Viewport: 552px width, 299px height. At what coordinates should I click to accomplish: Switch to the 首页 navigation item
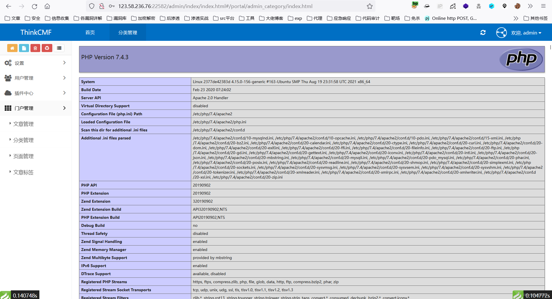(89, 32)
